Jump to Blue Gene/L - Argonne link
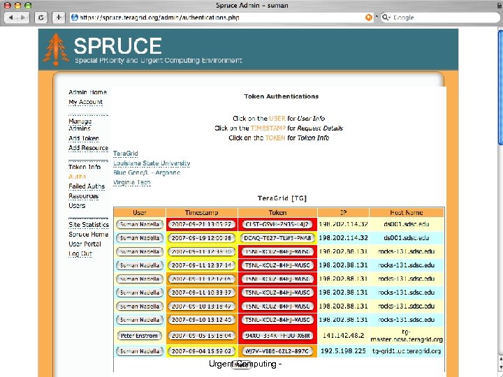 [147, 173]
